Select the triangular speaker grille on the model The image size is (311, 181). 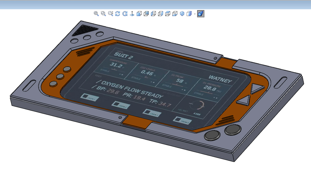coord(84,30)
